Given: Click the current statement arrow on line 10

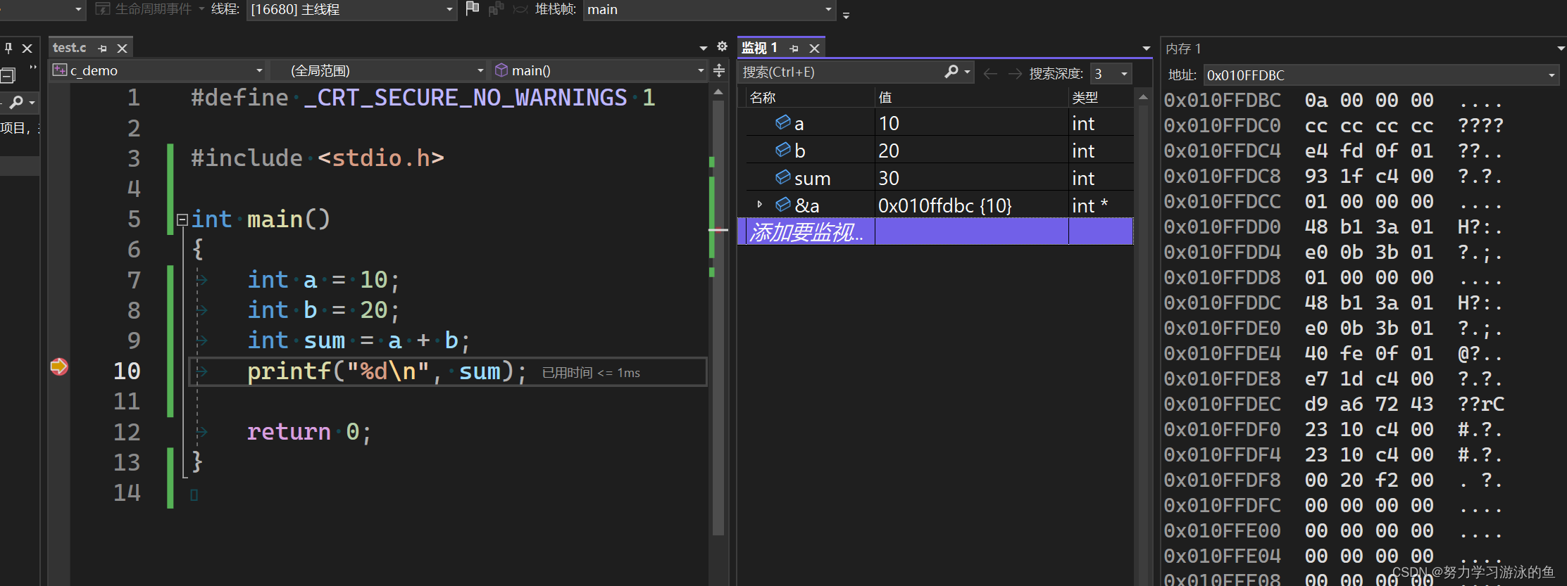Looking at the screenshot, I should (x=59, y=367).
